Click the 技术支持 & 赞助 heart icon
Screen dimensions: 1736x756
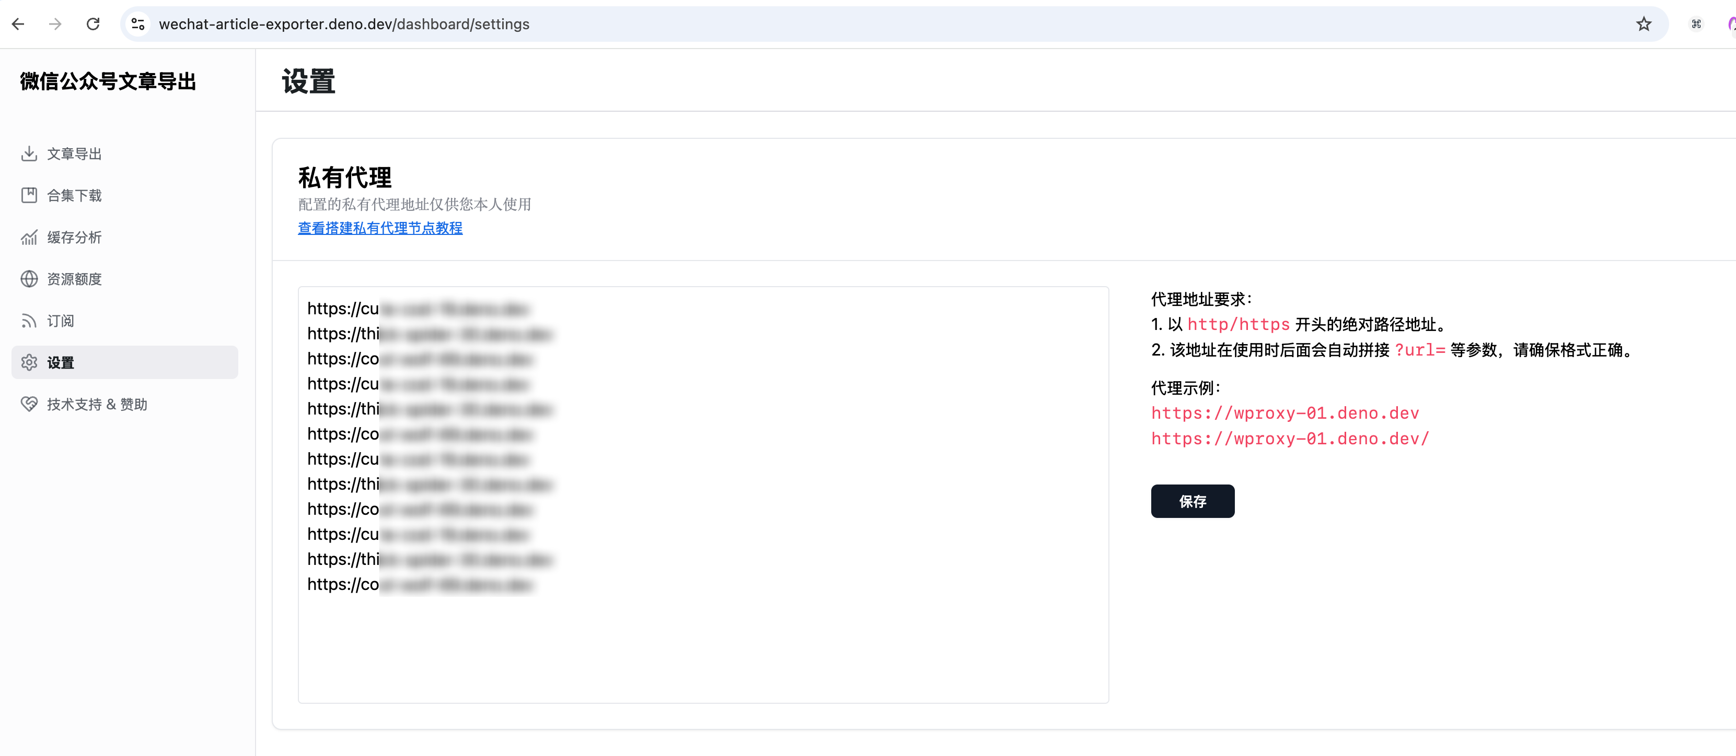(x=30, y=404)
